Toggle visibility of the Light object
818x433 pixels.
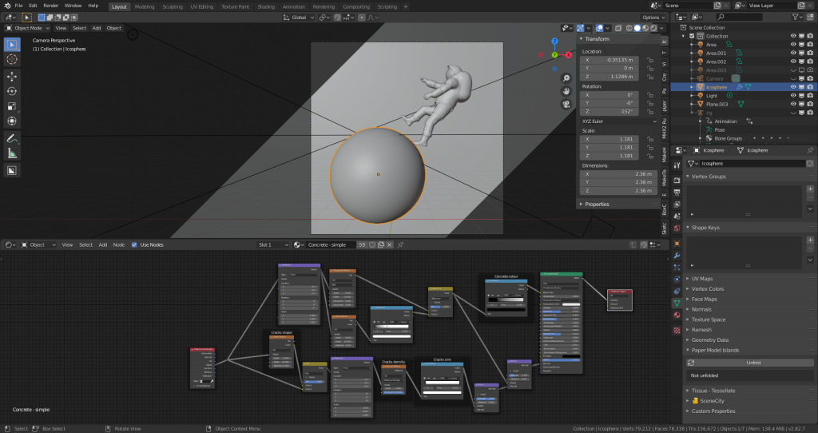[793, 95]
